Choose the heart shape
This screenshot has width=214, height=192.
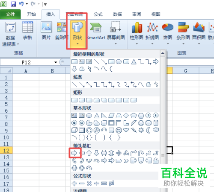tap(126, 130)
